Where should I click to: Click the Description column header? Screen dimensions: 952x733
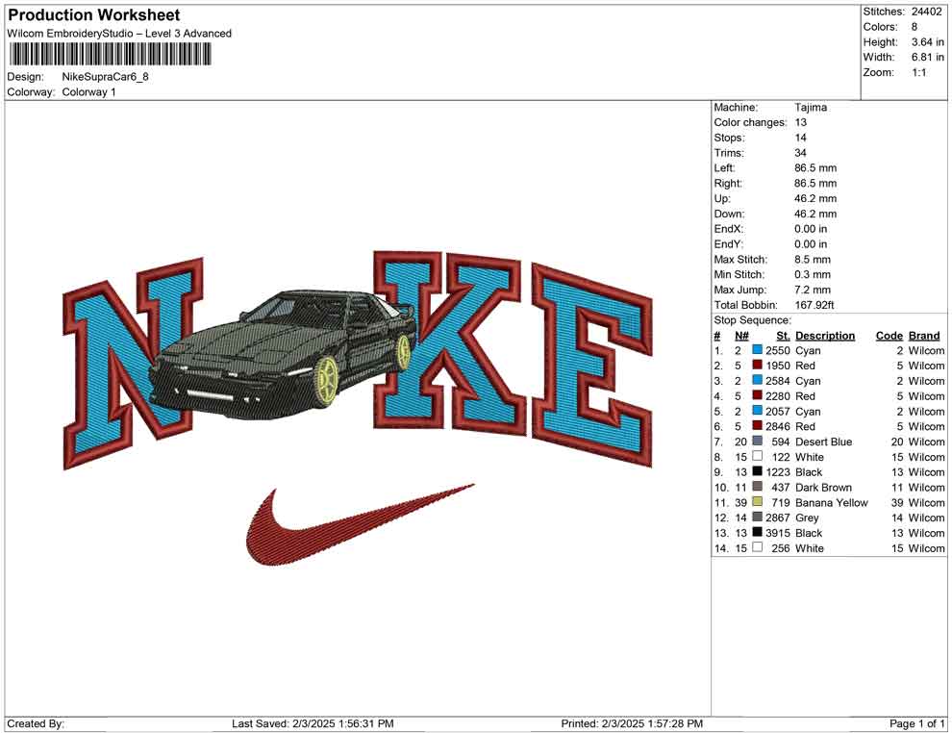click(x=826, y=336)
